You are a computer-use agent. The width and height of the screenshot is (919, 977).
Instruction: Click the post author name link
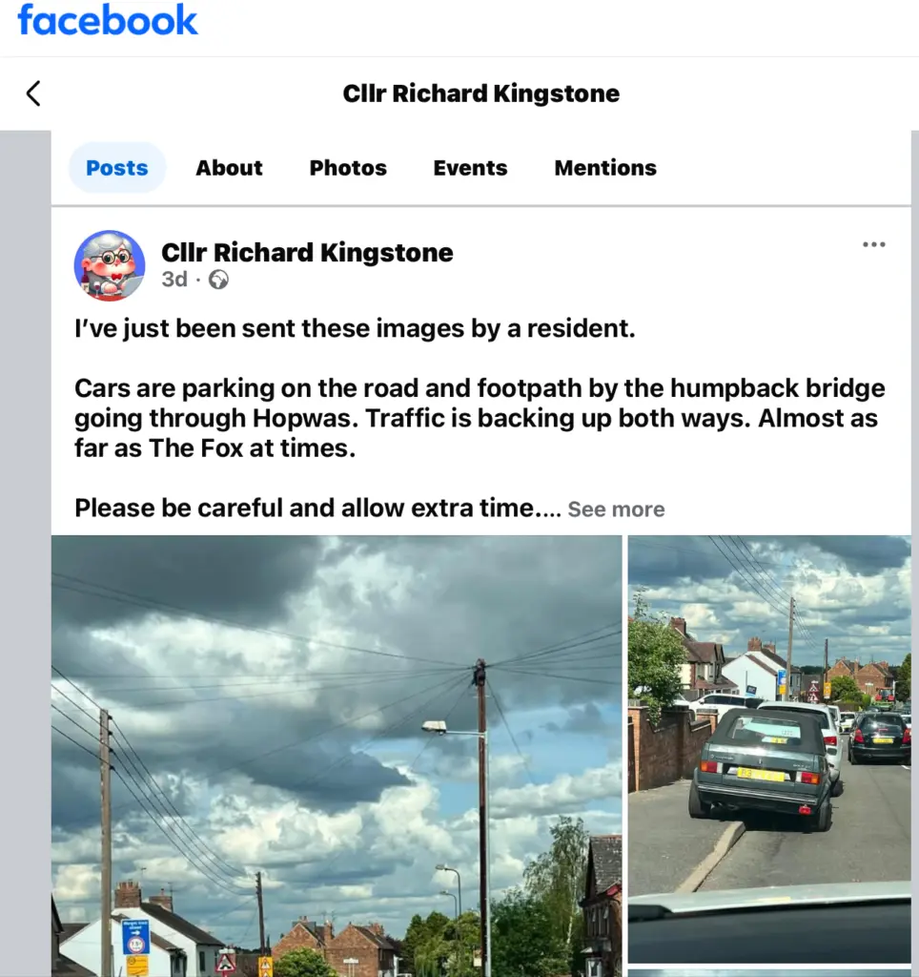point(307,252)
